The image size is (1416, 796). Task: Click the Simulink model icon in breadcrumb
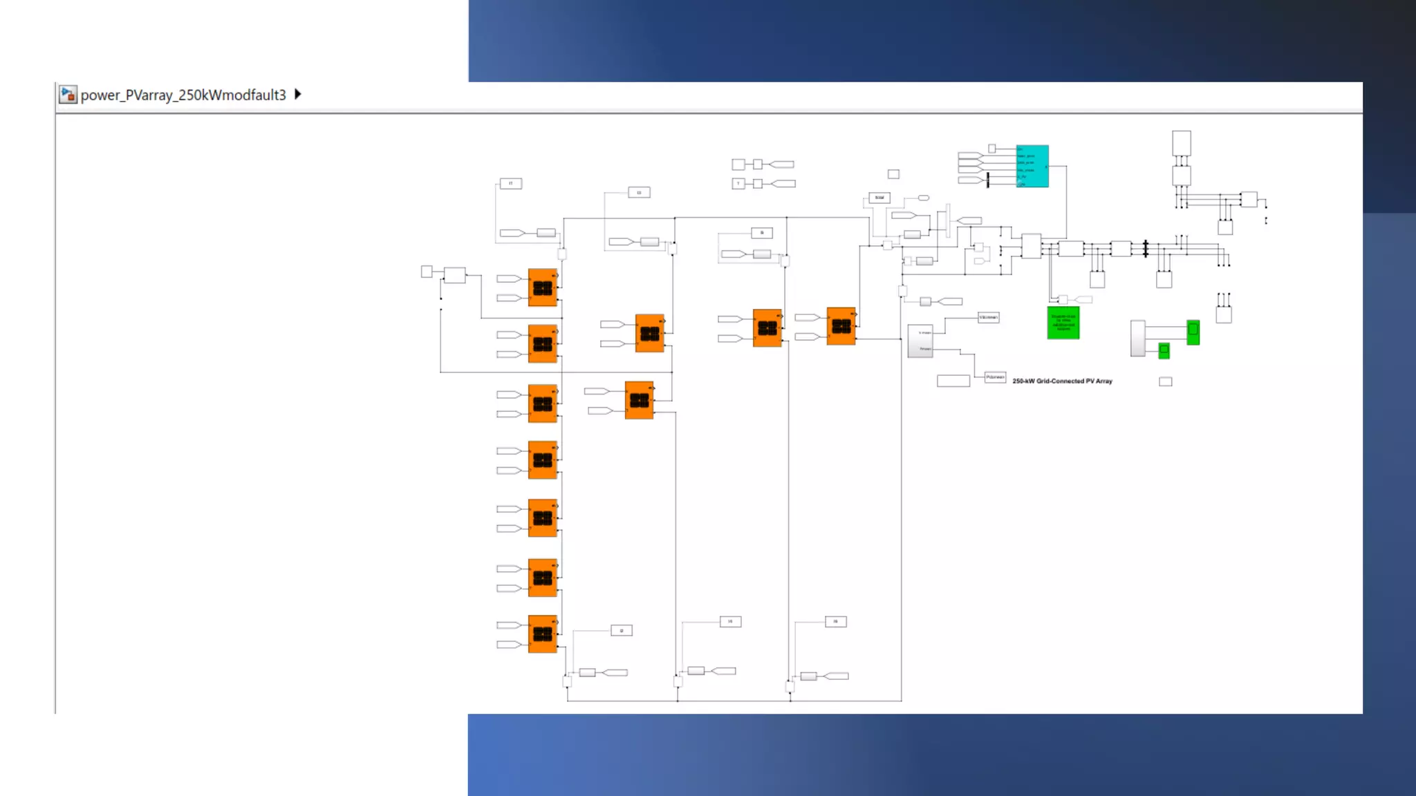68,95
